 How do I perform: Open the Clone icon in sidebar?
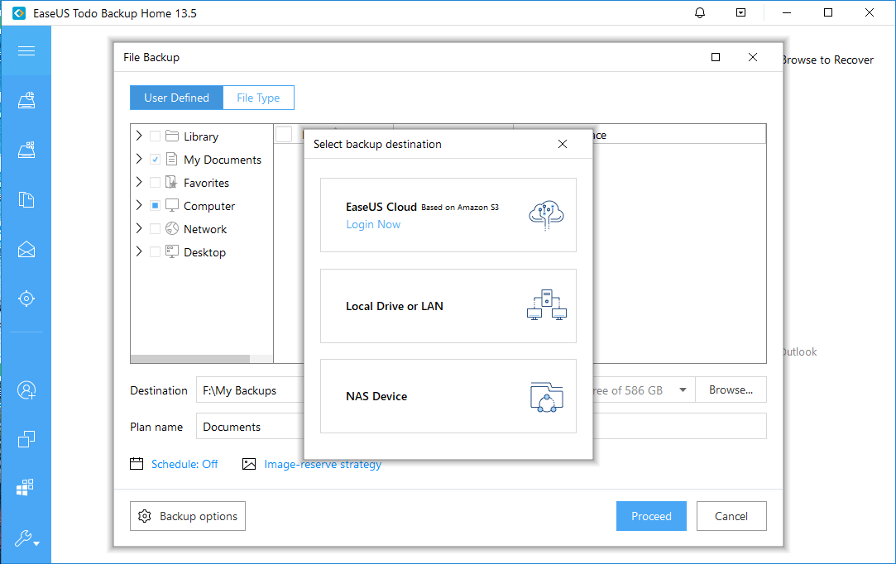click(26, 438)
